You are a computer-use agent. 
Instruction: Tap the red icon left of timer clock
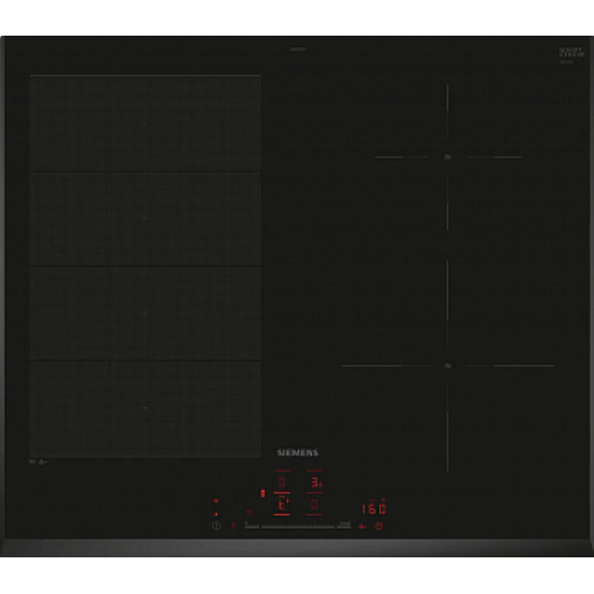pyautogui.click(x=361, y=527)
